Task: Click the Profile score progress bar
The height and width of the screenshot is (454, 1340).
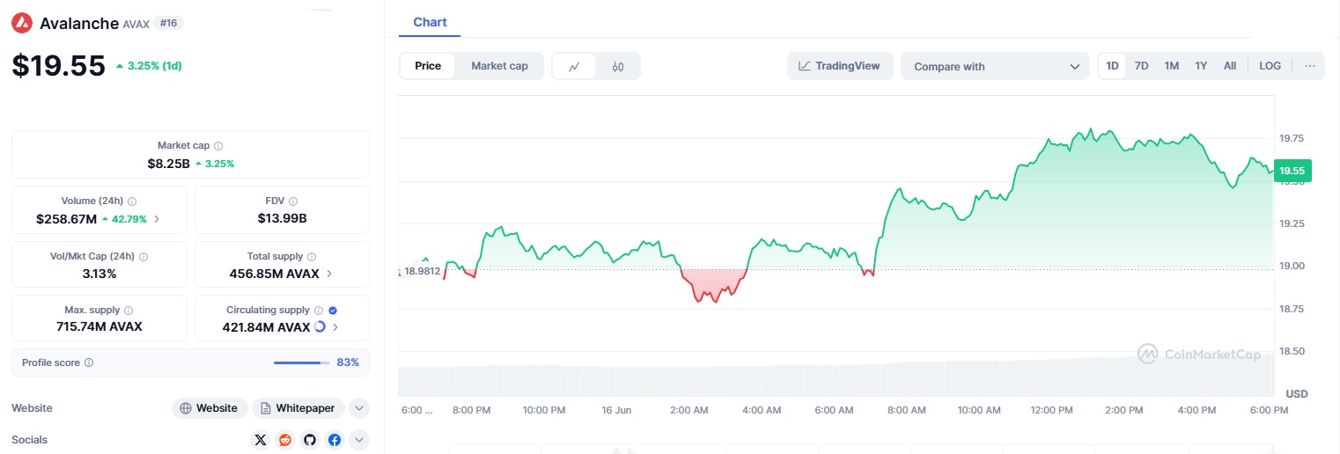Action: (x=301, y=362)
